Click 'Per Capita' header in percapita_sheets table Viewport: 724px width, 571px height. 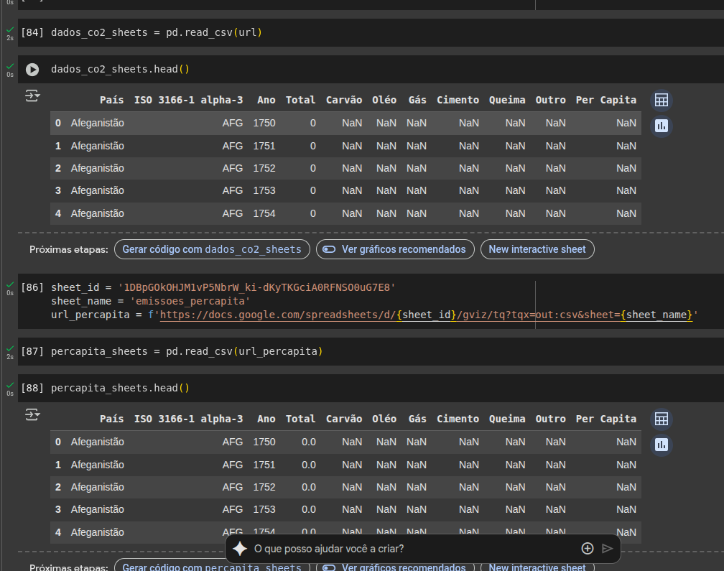pyautogui.click(x=605, y=419)
